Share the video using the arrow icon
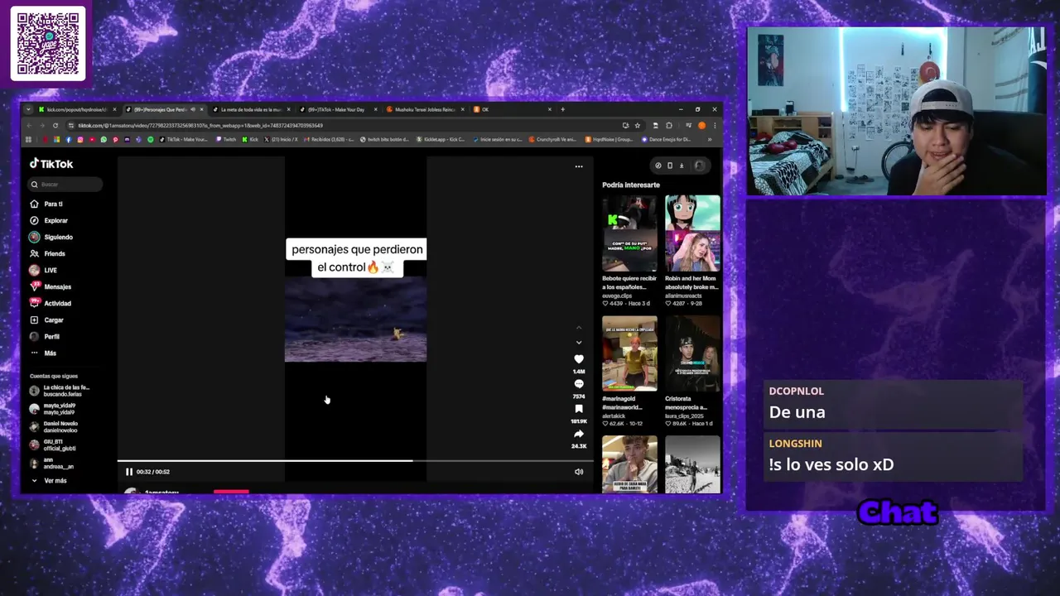Image resolution: width=1060 pixels, height=596 pixels. click(x=579, y=434)
